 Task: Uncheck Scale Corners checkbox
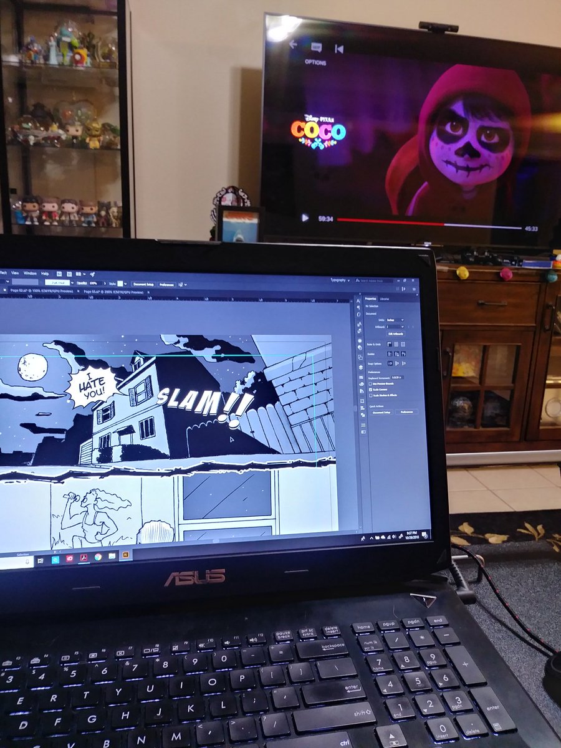370,390
